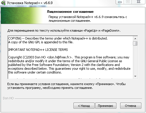Click the Лицензионное соглашение heading
This screenshot has width=146, height=113.
coord(70,12)
